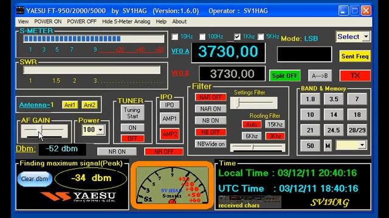Screen dimensions: 389x218
Task: Adjust the AF GAIN slider
Action: pos(44,131)
